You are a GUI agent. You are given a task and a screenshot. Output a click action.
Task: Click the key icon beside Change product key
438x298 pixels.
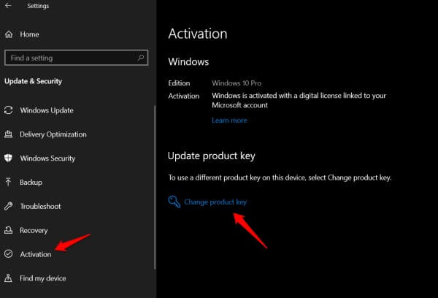pos(174,202)
